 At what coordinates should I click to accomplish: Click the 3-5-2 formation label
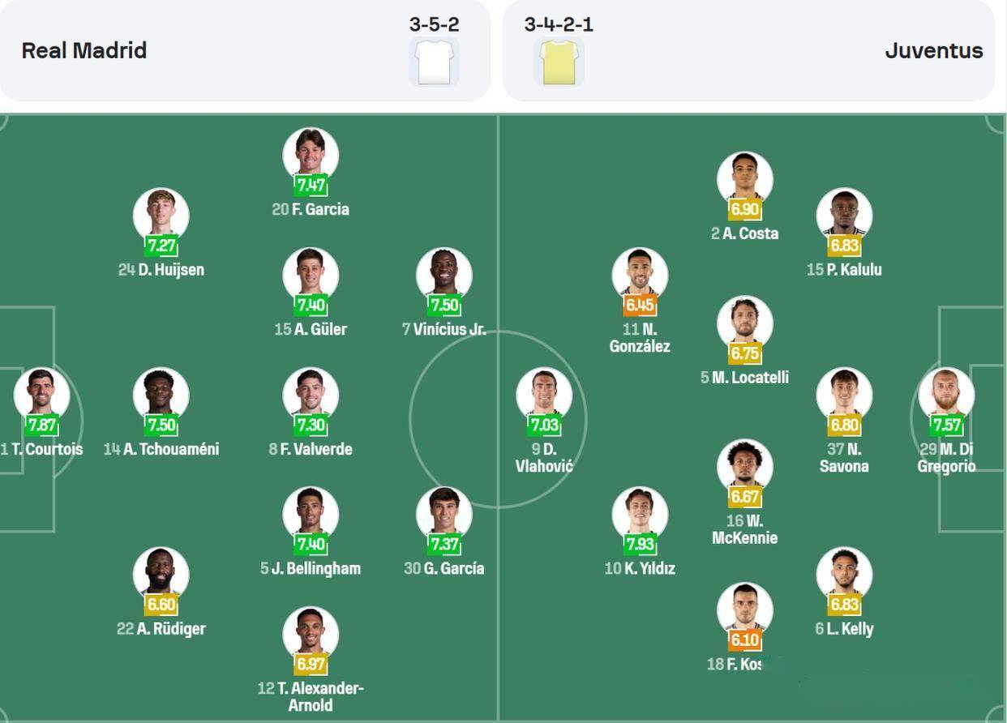coord(434,24)
